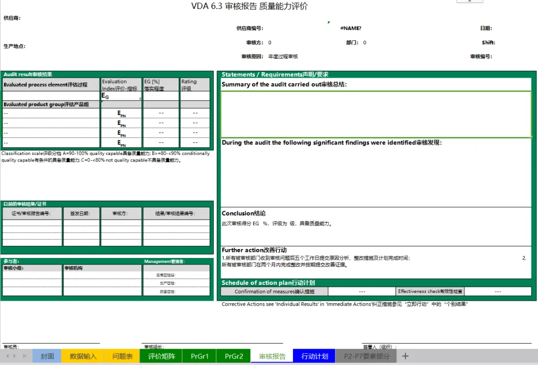This screenshot has width=538, height=365.
Task: Select the audit summary input box
Action: click(x=376, y=114)
